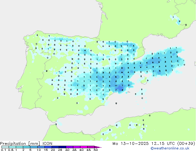Select the 45–50 mm legend color swatch
The width and height of the screenshot is (196, 151).
coord(91,147)
